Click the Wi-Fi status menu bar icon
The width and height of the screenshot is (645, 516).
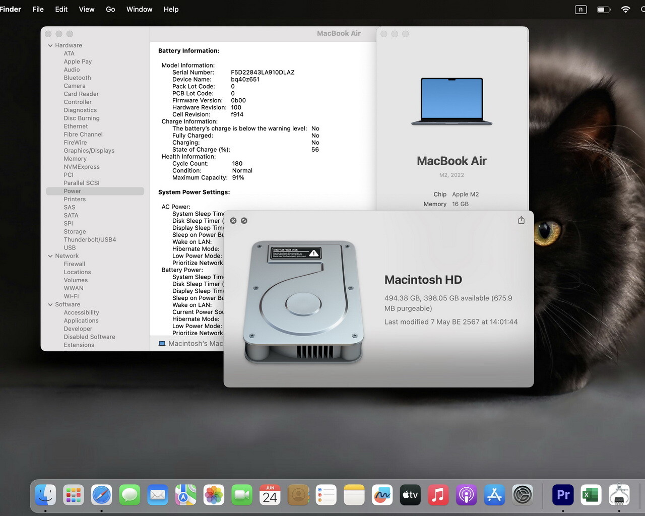625,9
